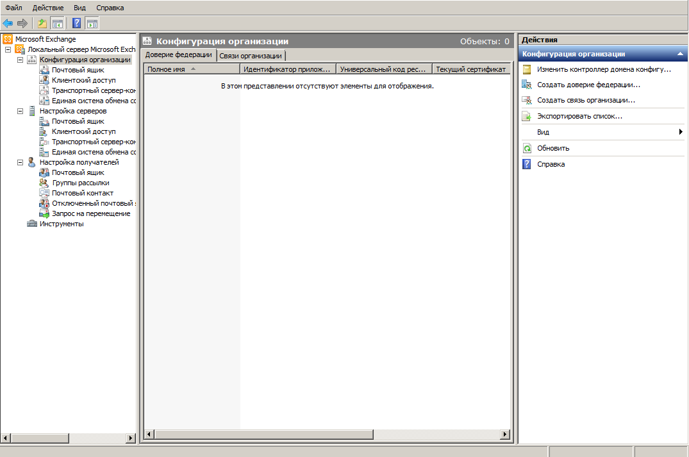The height and width of the screenshot is (457, 689).
Task: Click Почтовый ящик icon under Конфигурация организации
Action: tap(44, 70)
